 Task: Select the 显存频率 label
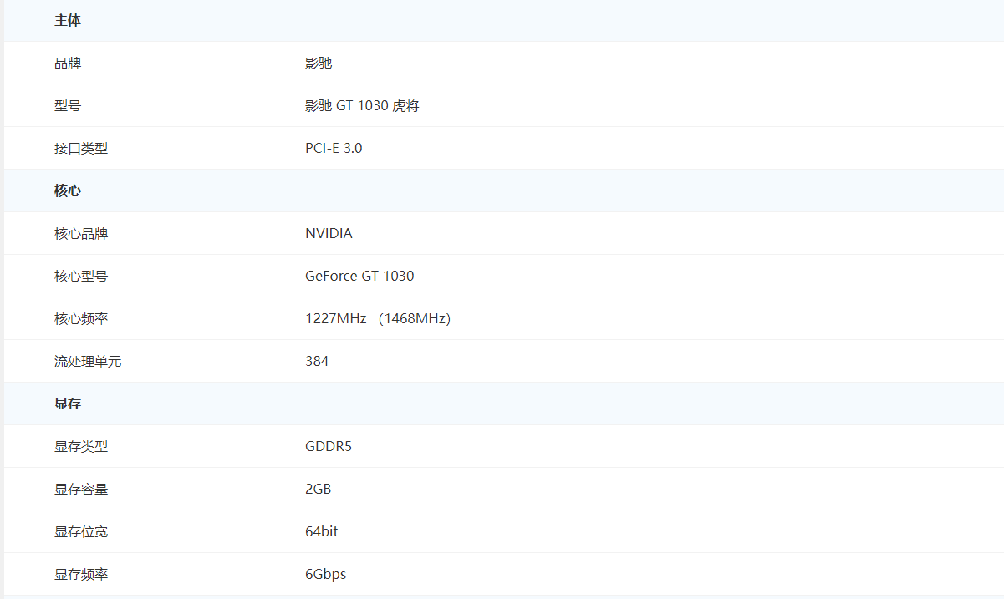[x=81, y=575]
